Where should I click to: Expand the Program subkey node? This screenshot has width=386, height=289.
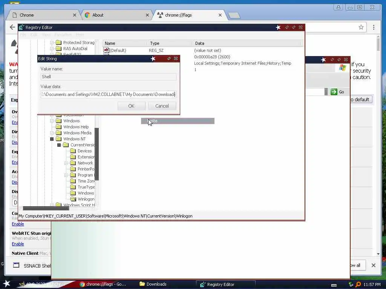(x=66, y=175)
